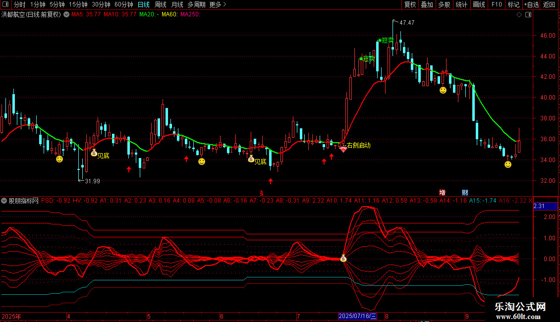Click the magenta MA250 readout
Viewport: 560px width, 322px height.
(190, 15)
